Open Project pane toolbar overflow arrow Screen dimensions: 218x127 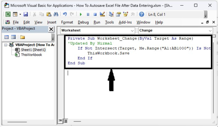tap(53, 37)
